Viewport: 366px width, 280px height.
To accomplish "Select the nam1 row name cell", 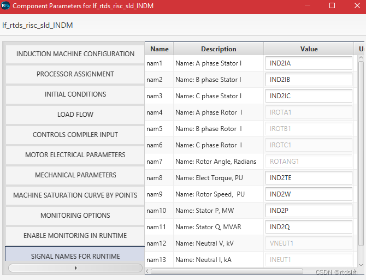I will [x=159, y=63].
